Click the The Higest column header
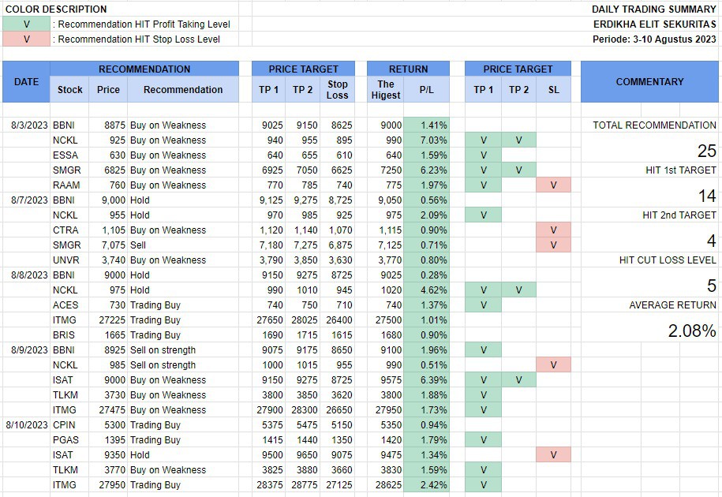This screenshot has height=497, width=722. 385,89
